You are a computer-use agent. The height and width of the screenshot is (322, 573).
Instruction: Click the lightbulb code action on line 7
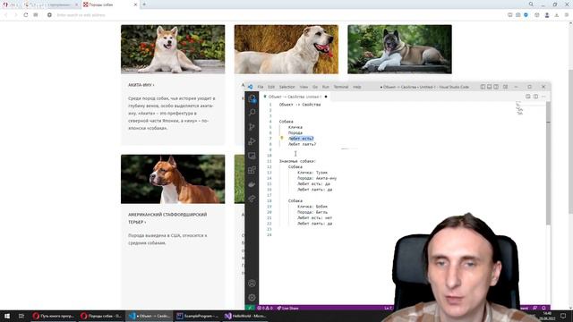point(282,139)
